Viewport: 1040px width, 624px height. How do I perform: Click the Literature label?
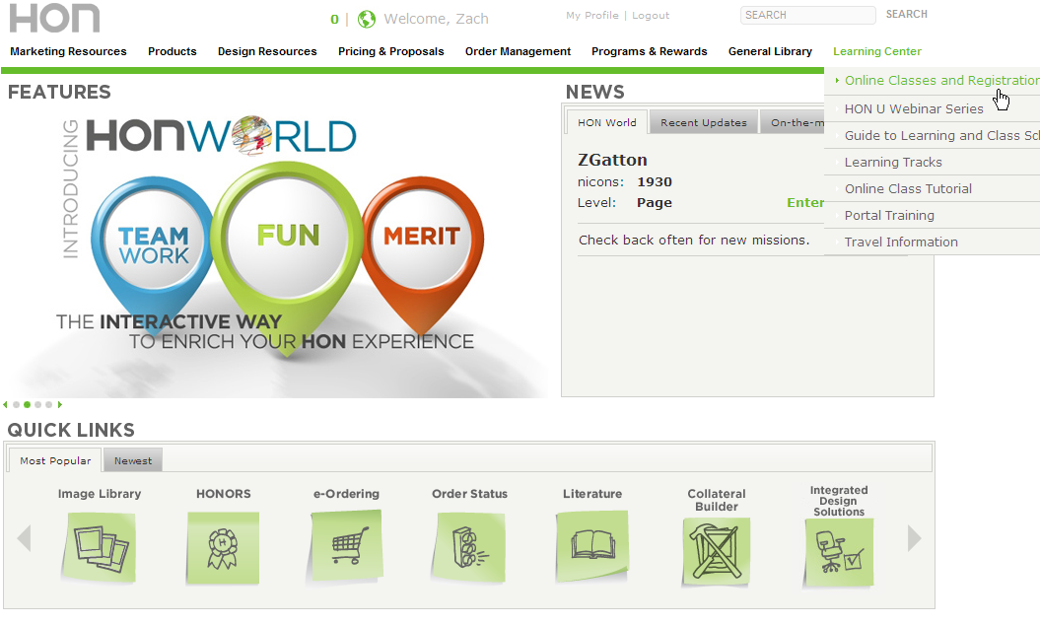[x=592, y=494]
